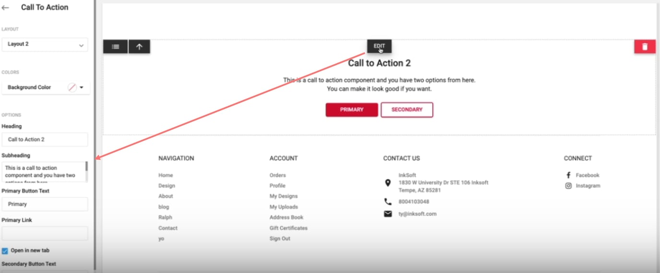Uncheck the Open in new tab checkbox
The image size is (660, 273).
pos(5,251)
